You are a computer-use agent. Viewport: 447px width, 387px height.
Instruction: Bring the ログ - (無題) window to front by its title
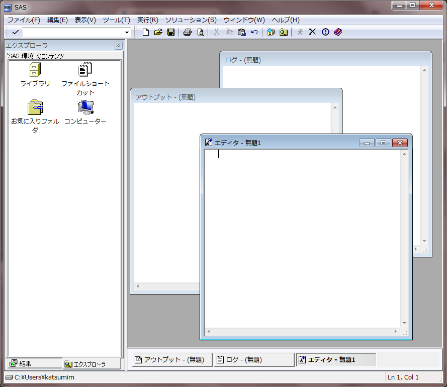click(243, 60)
